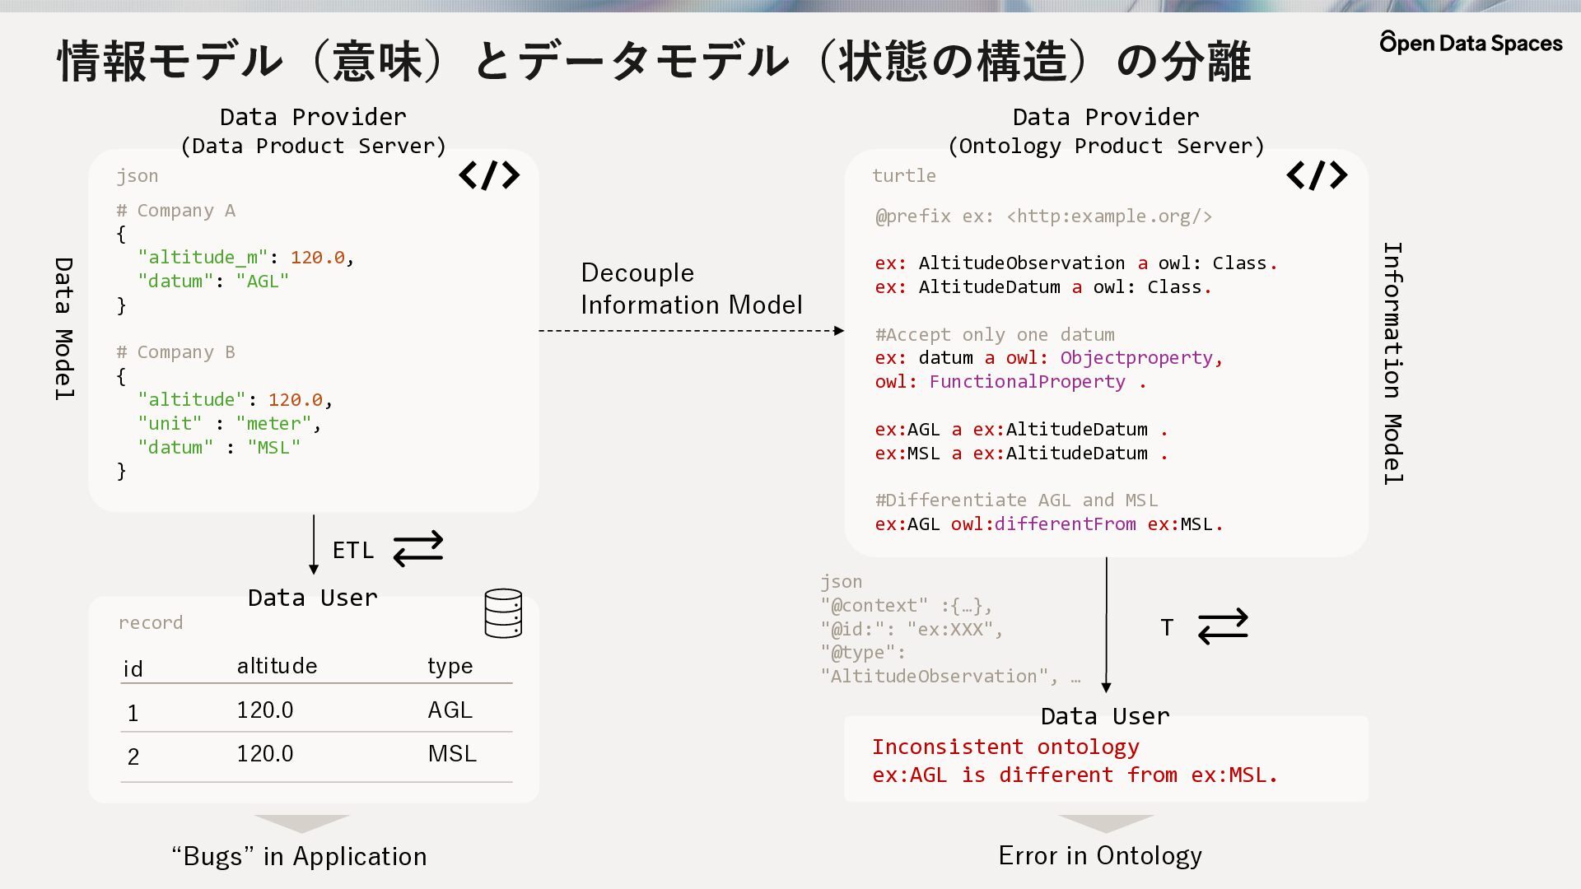Click the swap arrows next to ETL
This screenshot has height=889, width=1581.
click(418, 549)
